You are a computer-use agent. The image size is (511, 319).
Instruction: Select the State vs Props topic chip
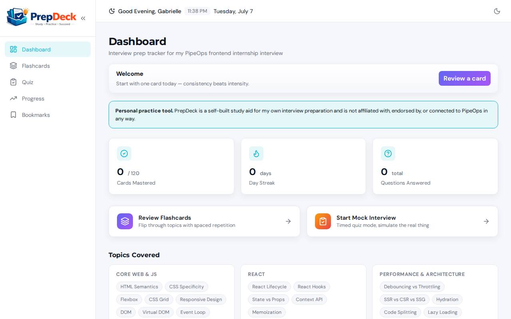tap(268, 299)
